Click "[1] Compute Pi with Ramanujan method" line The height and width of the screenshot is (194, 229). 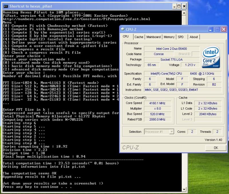(x=43, y=29)
